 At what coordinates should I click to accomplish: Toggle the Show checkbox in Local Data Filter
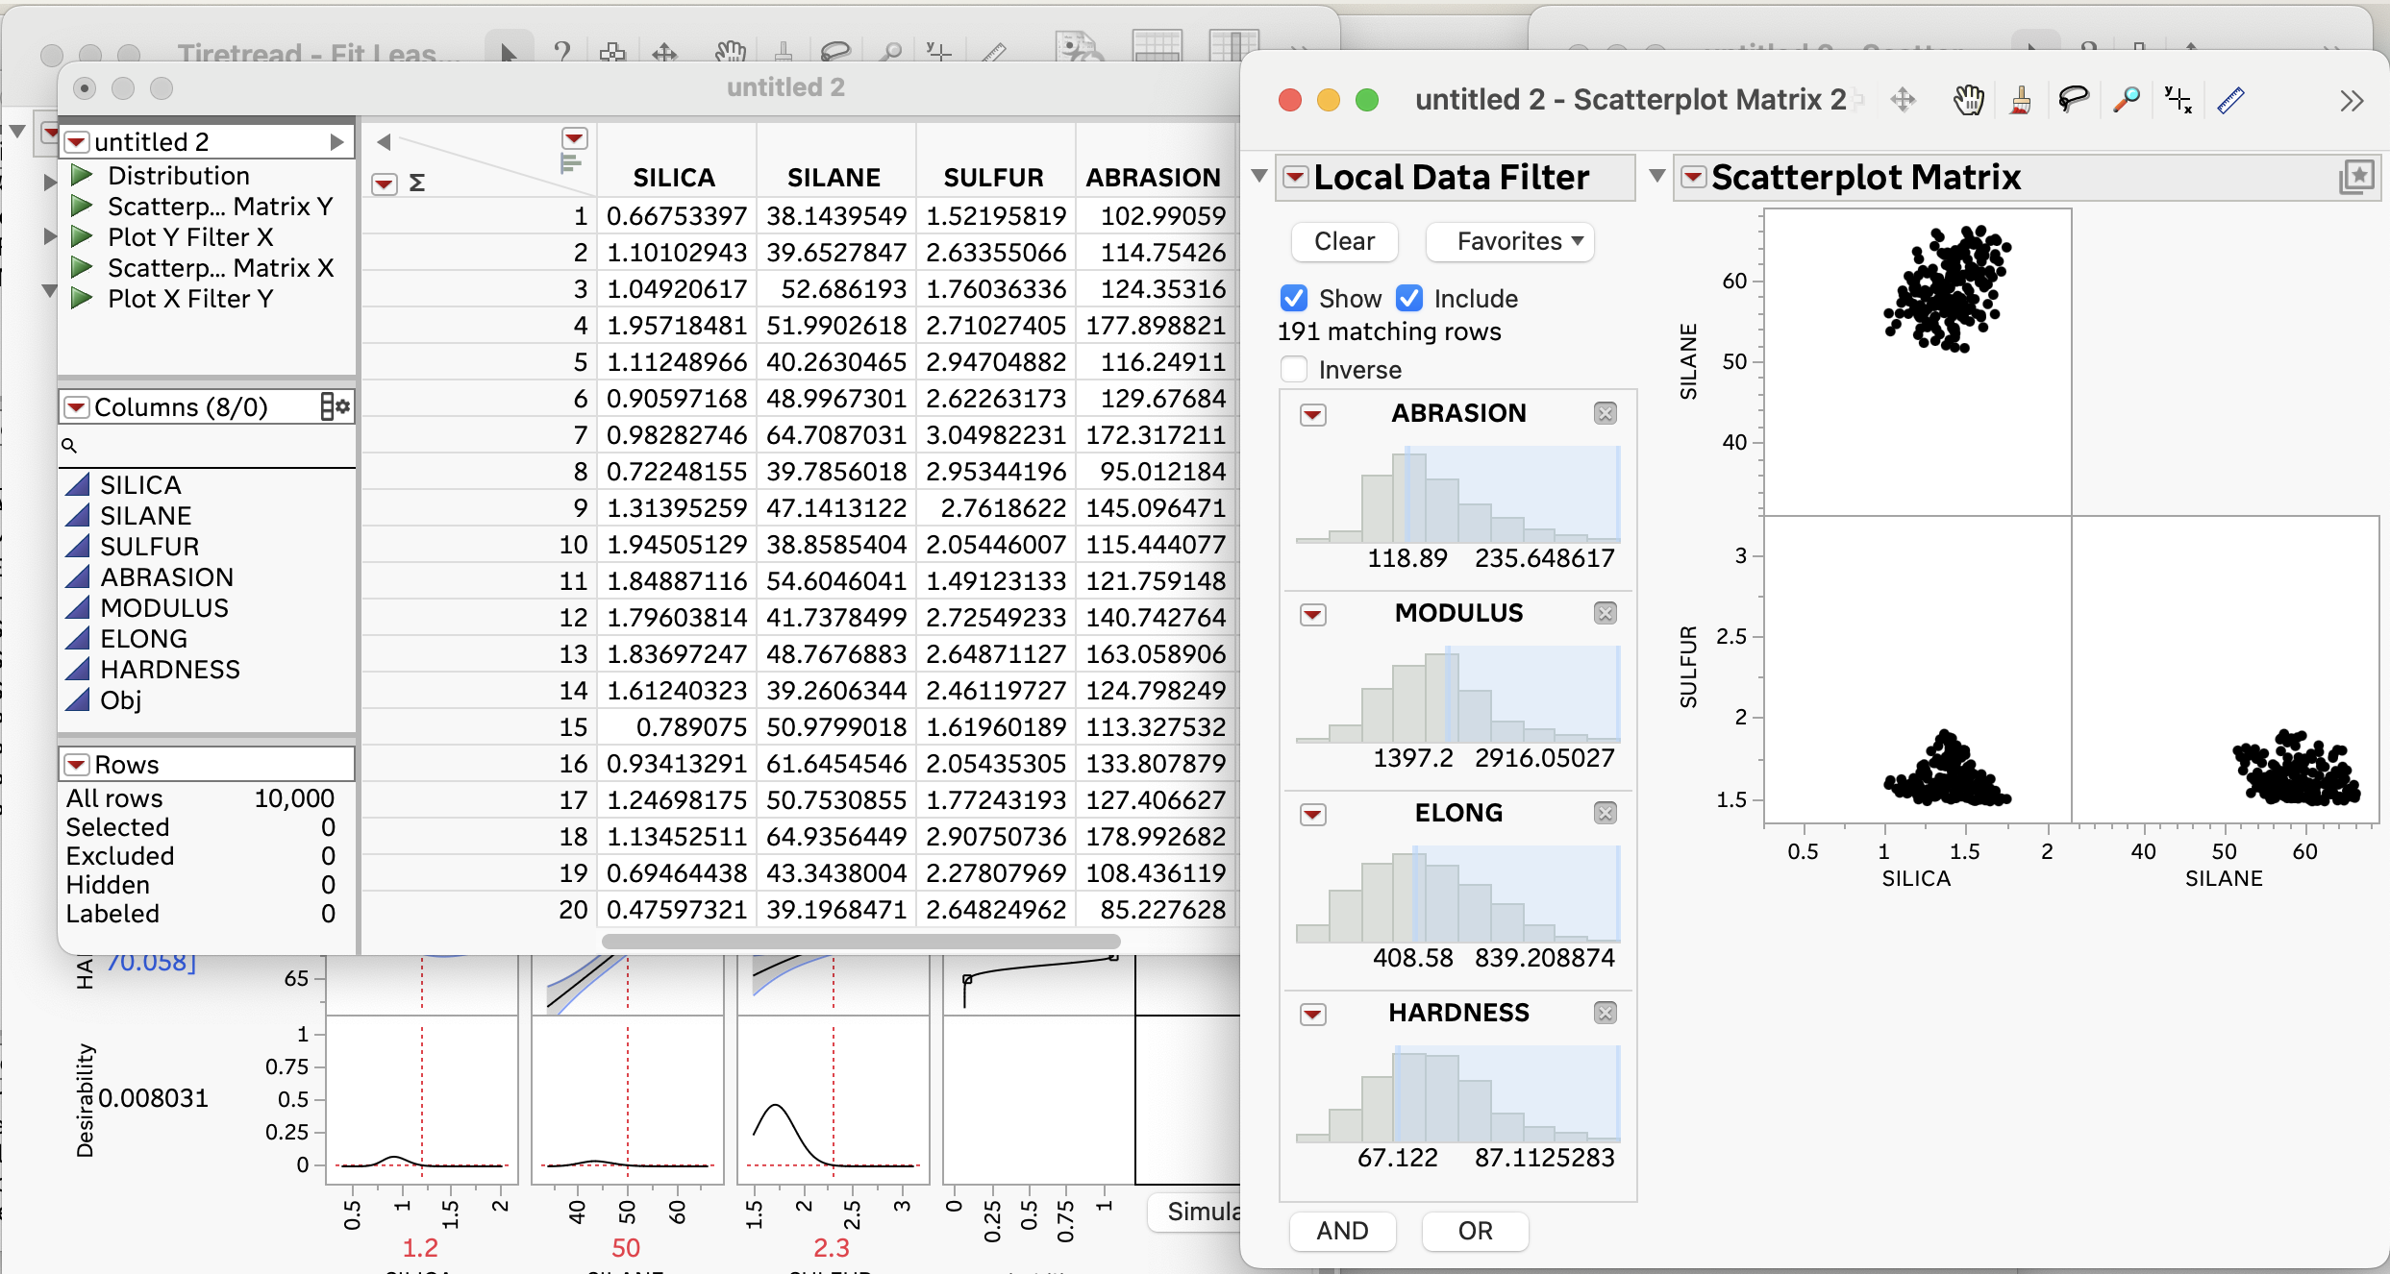click(x=1294, y=298)
